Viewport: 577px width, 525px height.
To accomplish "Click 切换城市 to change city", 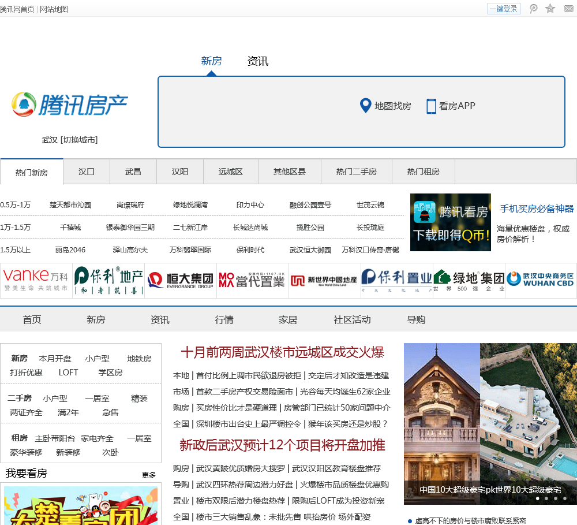I will (x=79, y=140).
